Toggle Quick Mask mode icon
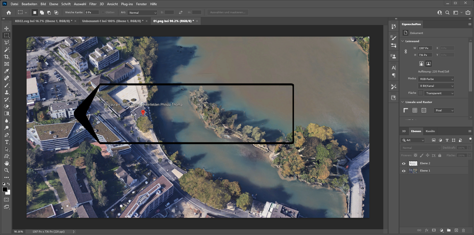The image size is (474, 235). [x=7, y=200]
